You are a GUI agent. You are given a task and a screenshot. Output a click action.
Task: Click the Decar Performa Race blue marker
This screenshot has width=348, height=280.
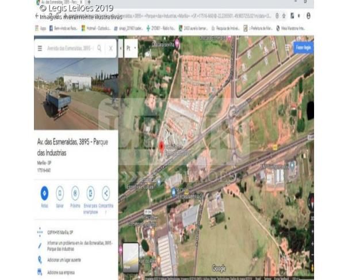point(174,193)
